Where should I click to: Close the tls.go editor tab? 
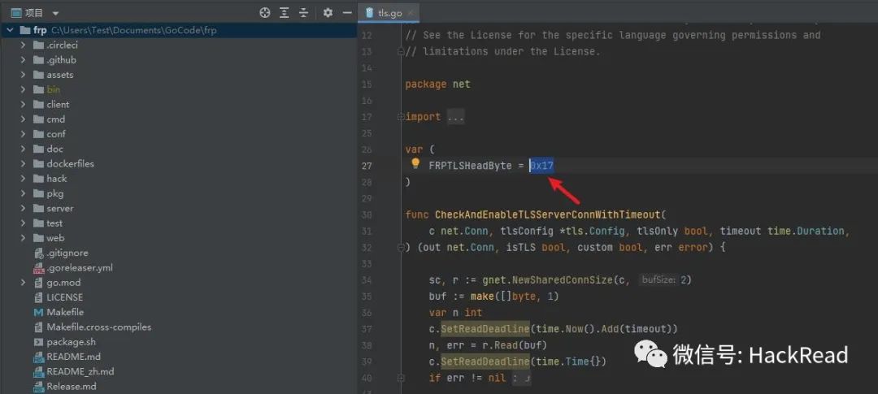point(411,13)
